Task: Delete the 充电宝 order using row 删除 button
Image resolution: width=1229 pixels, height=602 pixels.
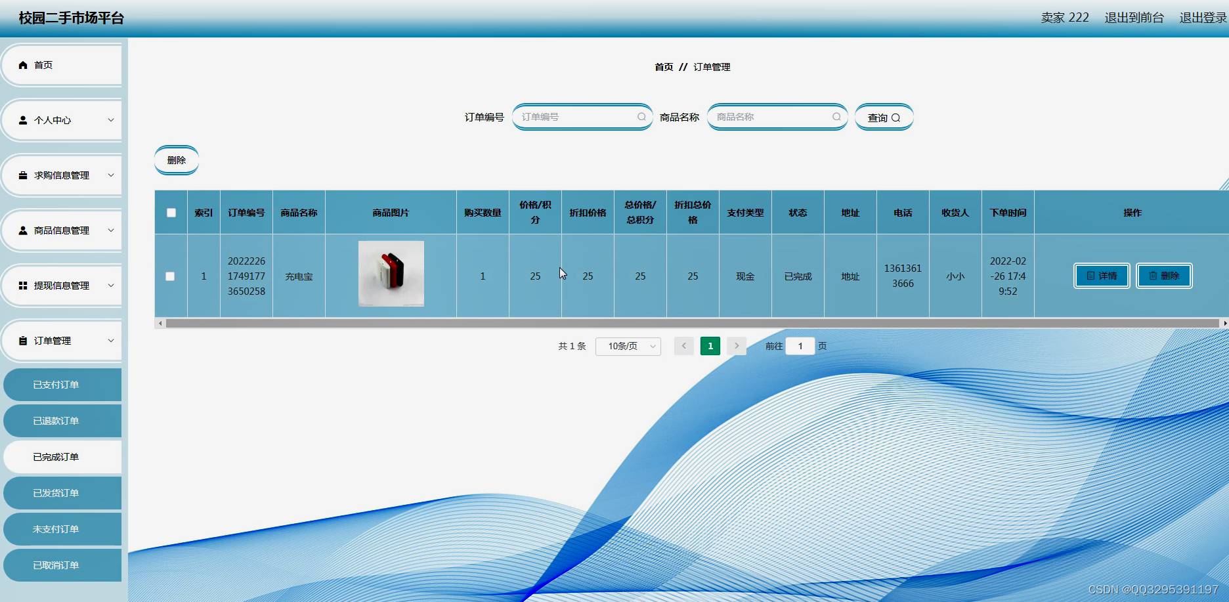Action: pyautogui.click(x=1164, y=276)
